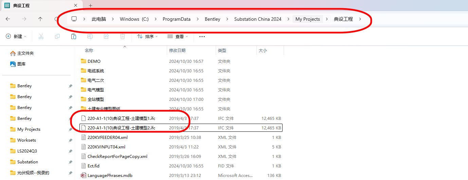
Task: Click the Delete trash icon
Action: click(x=123, y=36)
